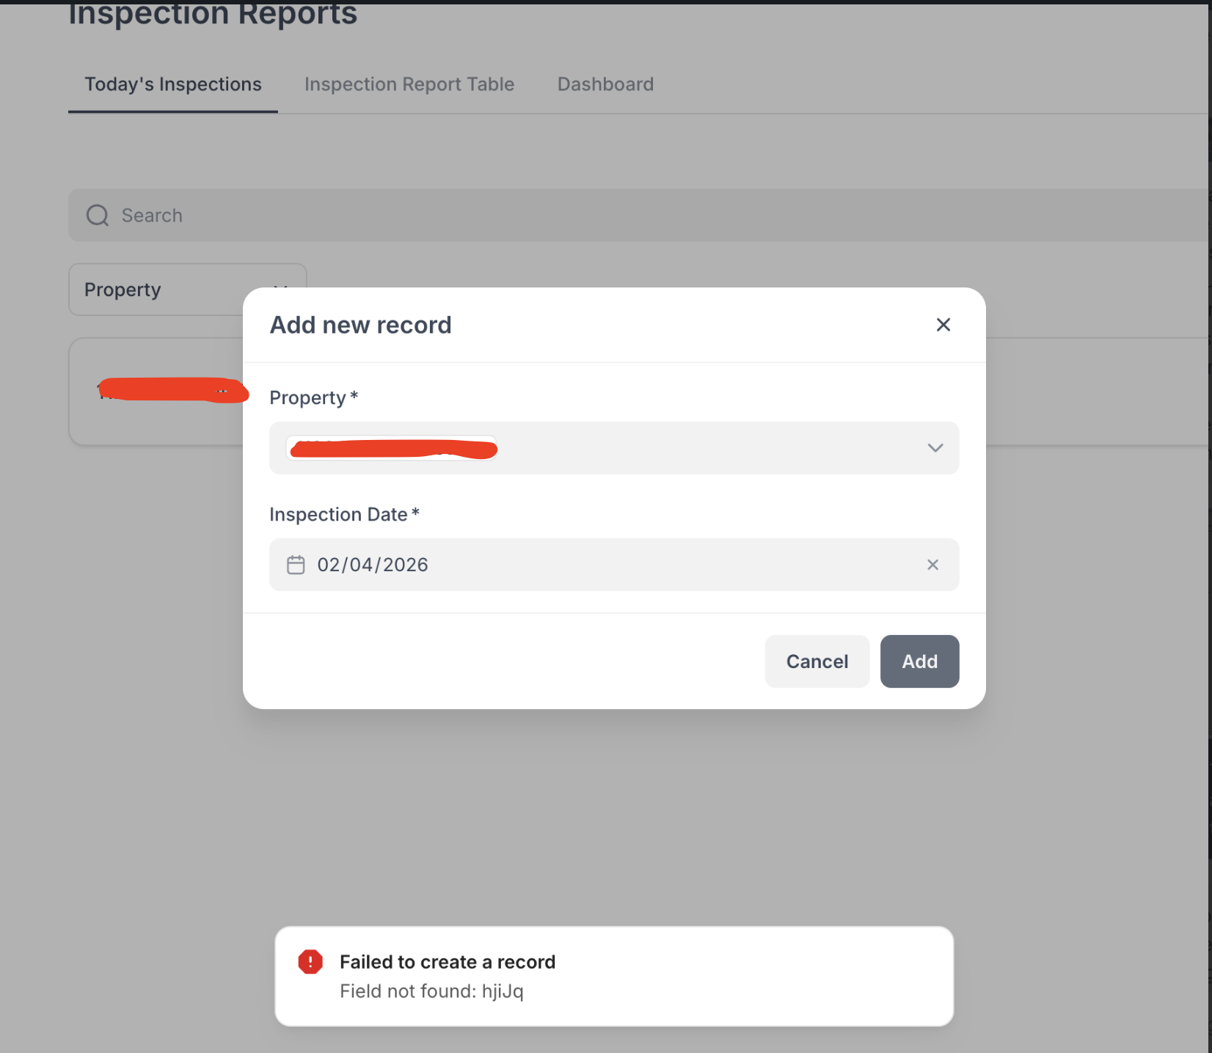Switch to Today's Inspections tab
This screenshot has width=1212, height=1053.
pos(173,84)
